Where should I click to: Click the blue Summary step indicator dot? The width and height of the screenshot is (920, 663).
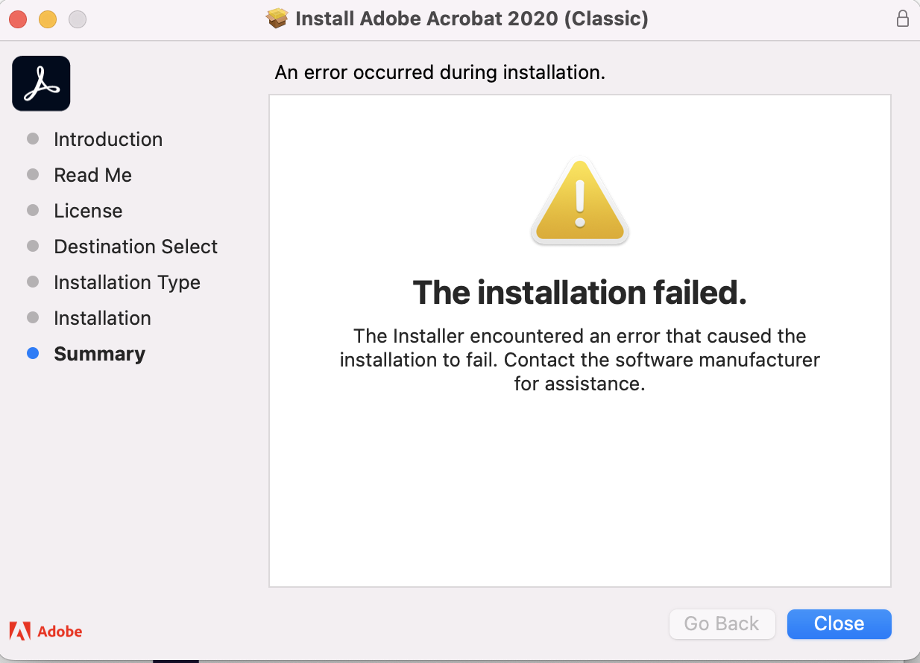tap(33, 353)
